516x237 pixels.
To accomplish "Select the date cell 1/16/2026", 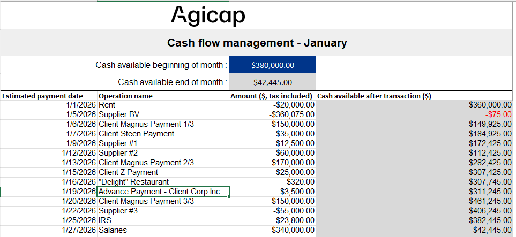I will point(49,182).
